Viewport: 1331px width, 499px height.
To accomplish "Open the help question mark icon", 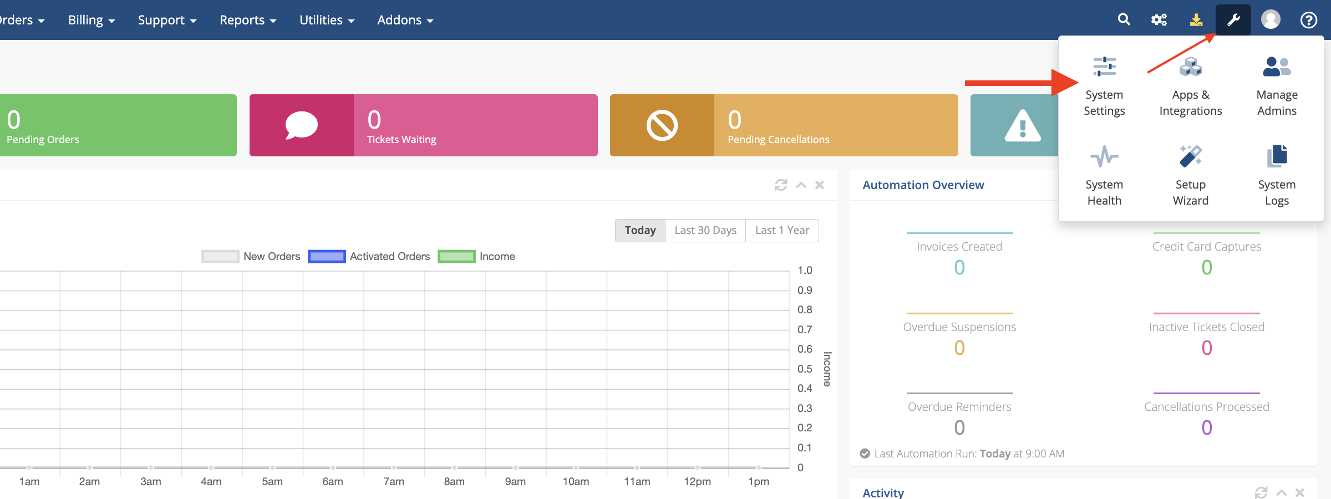I will click(x=1308, y=20).
